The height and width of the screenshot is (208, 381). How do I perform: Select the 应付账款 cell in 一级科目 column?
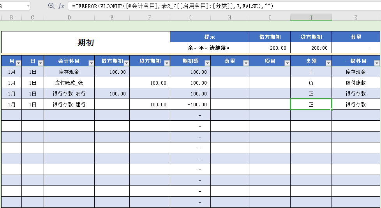tap(356, 83)
